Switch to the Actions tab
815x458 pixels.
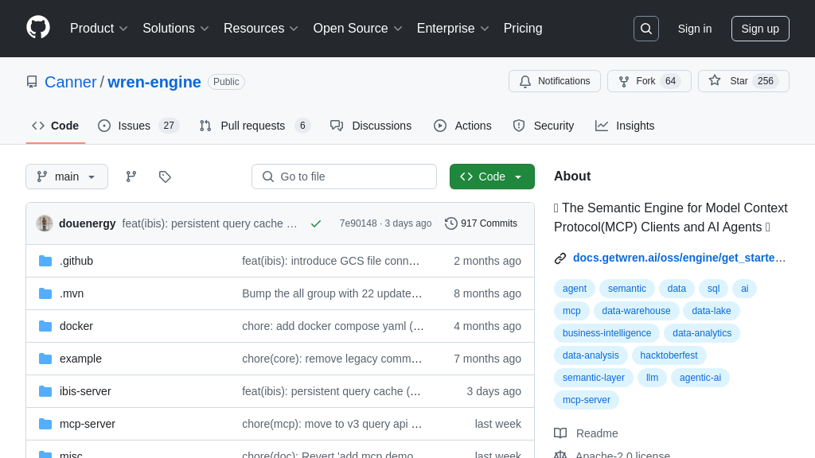462,126
